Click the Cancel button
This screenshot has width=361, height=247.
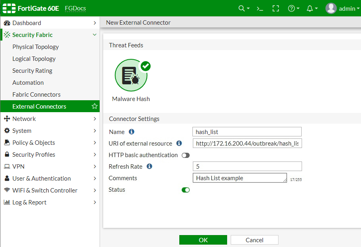point(254,240)
